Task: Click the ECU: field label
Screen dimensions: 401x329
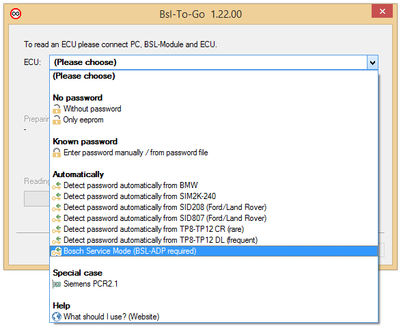Action: (x=33, y=62)
